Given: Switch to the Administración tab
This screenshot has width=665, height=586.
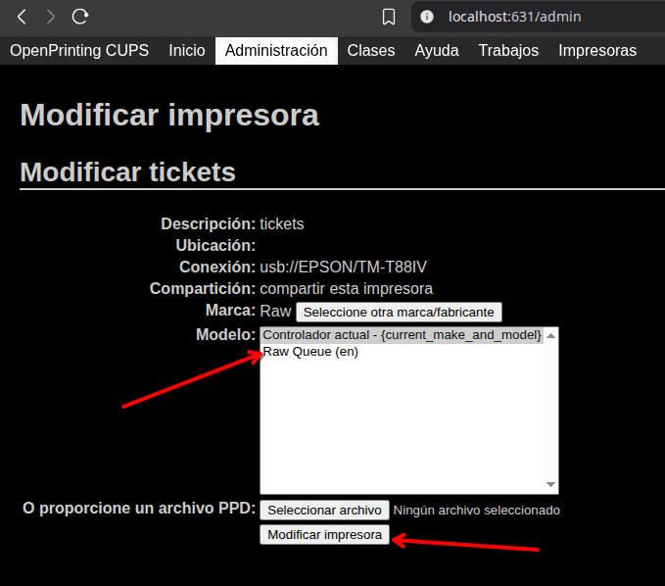Looking at the screenshot, I should pos(276,51).
